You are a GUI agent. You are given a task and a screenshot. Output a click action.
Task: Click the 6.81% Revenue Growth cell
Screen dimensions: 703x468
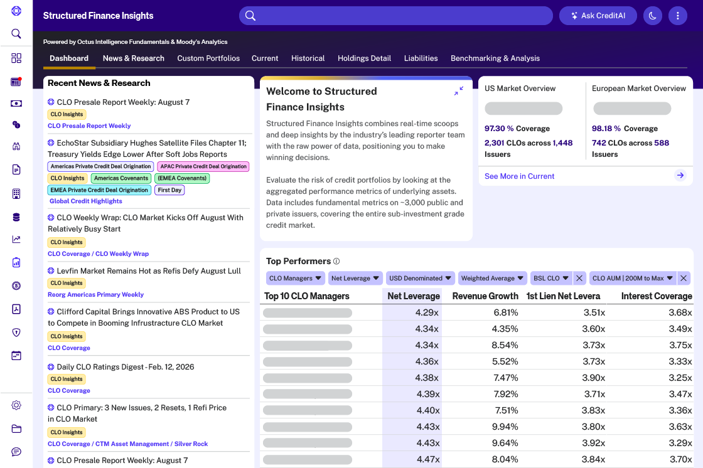506,312
